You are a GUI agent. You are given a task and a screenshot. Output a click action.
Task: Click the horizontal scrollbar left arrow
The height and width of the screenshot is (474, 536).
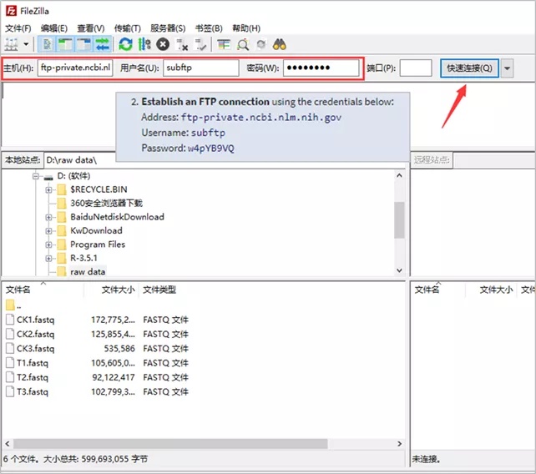click(8, 444)
